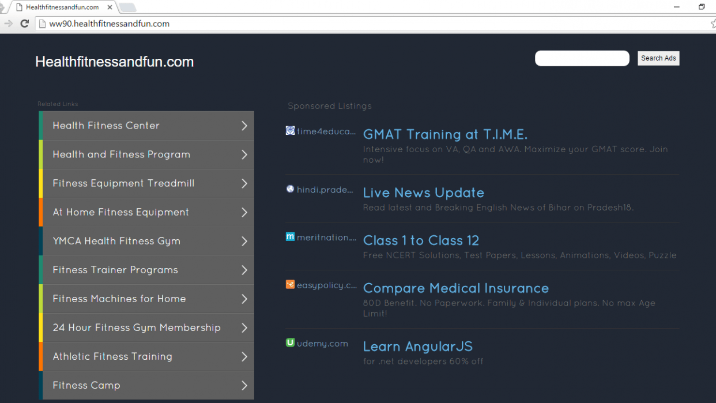Open the Learn AngularJS listing

[x=417, y=346]
